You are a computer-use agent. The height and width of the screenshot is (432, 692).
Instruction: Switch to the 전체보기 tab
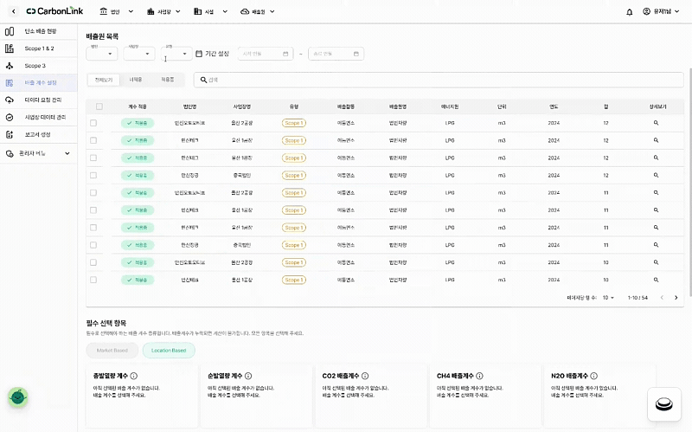click(x=104, y=80)
